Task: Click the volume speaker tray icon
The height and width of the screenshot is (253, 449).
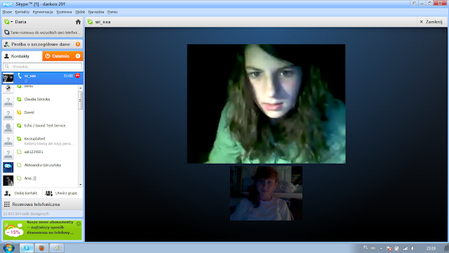Action: pyautogui.click(x=413, y=248)
